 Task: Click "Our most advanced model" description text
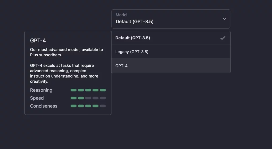coord(66,52)
